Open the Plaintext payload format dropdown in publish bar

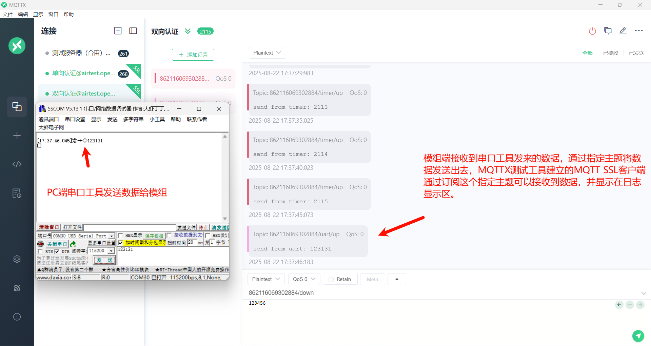(266, 279)
